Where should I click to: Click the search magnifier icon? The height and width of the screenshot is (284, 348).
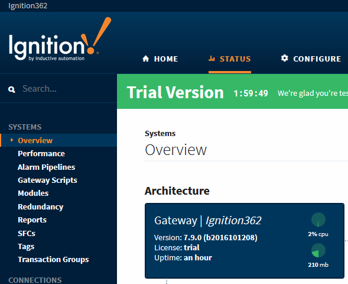pyautogui.click(x=12, y=89)
